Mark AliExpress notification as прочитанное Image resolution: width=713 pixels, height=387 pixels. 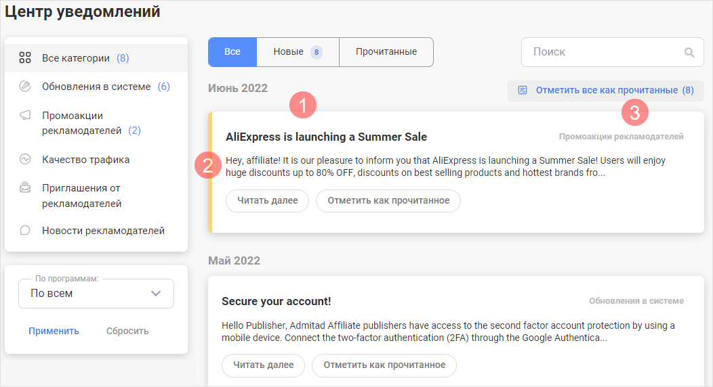click(x=388, y=201)
